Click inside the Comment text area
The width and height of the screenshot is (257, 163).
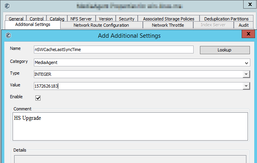click(x=130, y=126)
